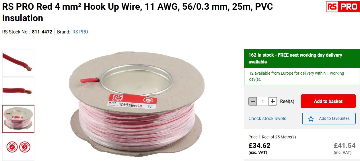Decrease reel quantity with the minus button
This screenshot has height=161, width=360.
(253, 101)
